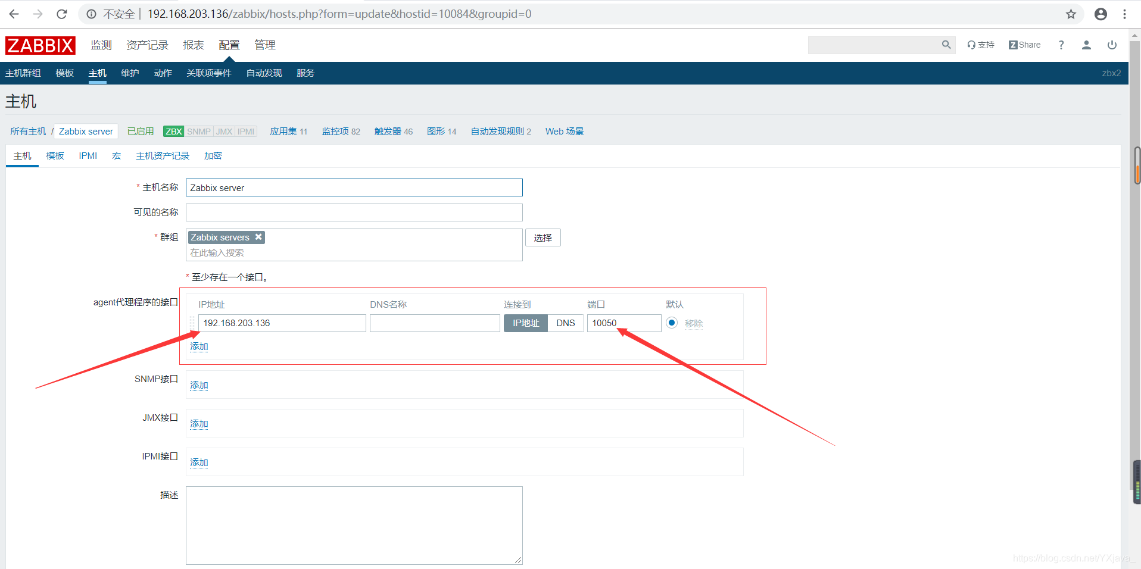Click the Share button

[x=1025, y=45]
